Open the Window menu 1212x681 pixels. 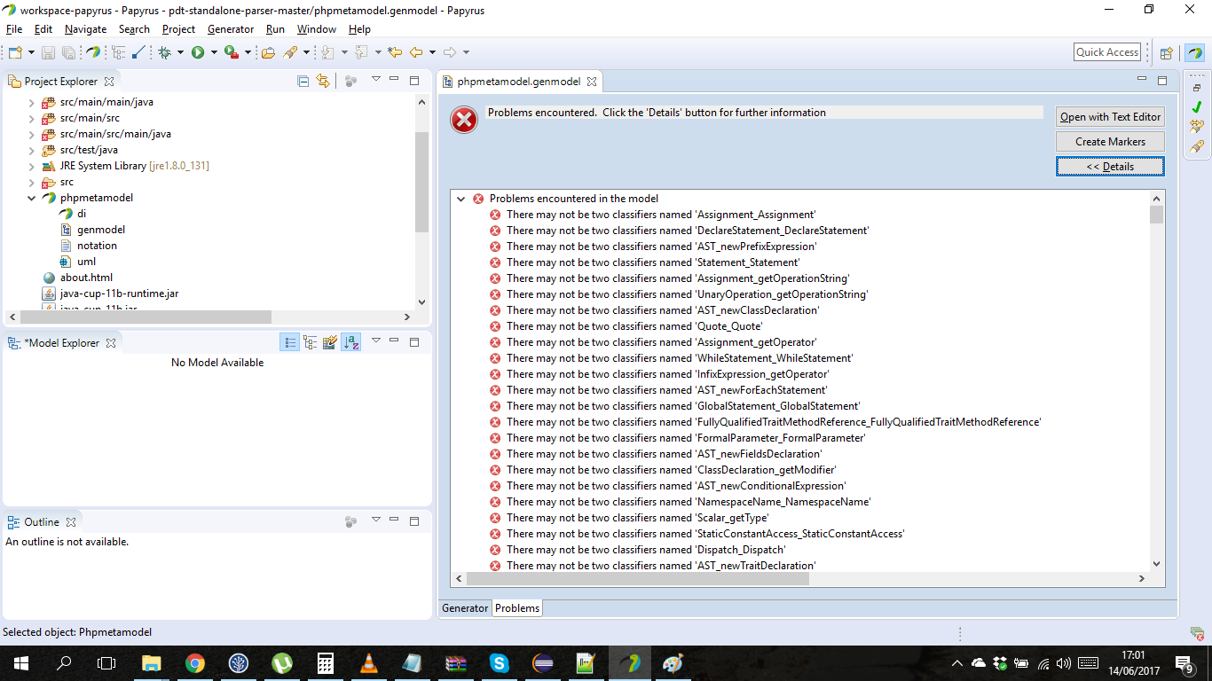[x=317, y=29]
